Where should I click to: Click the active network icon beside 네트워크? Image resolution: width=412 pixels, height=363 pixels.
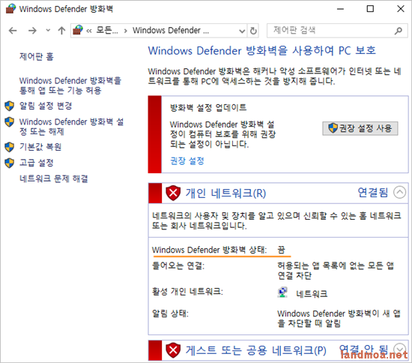(282, 292)
